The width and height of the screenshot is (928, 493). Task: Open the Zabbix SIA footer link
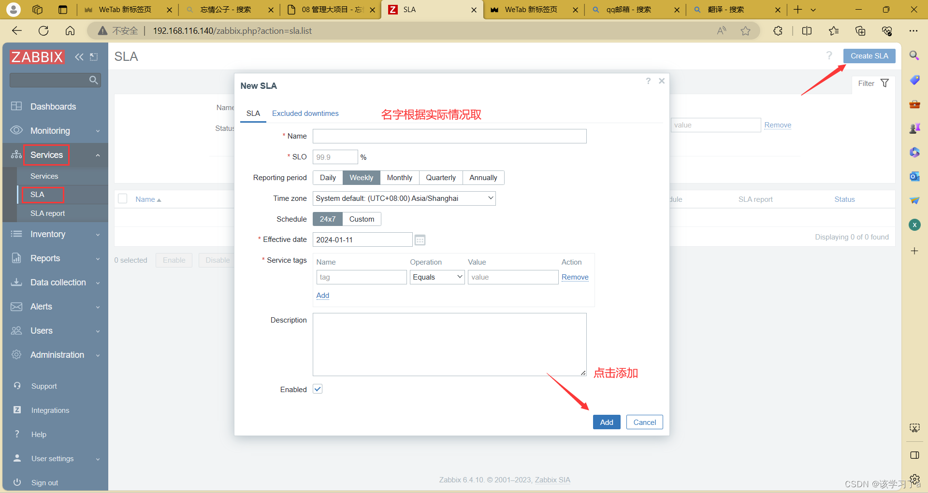(552, 480)
